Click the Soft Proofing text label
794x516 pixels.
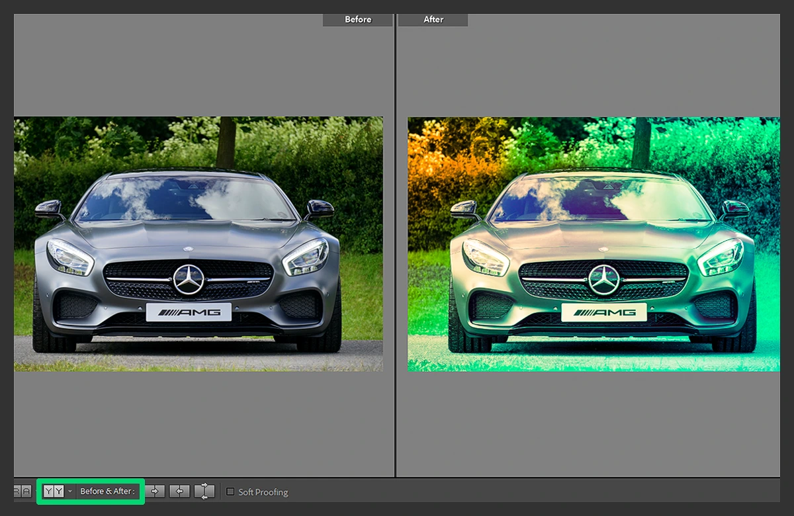263,492
